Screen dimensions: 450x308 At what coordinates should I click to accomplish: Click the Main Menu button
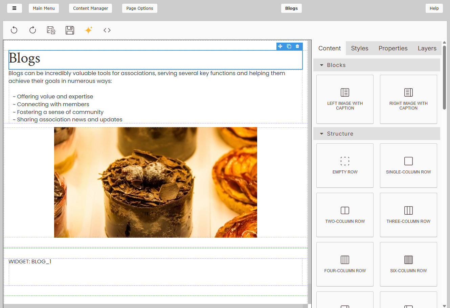[44, 8]
